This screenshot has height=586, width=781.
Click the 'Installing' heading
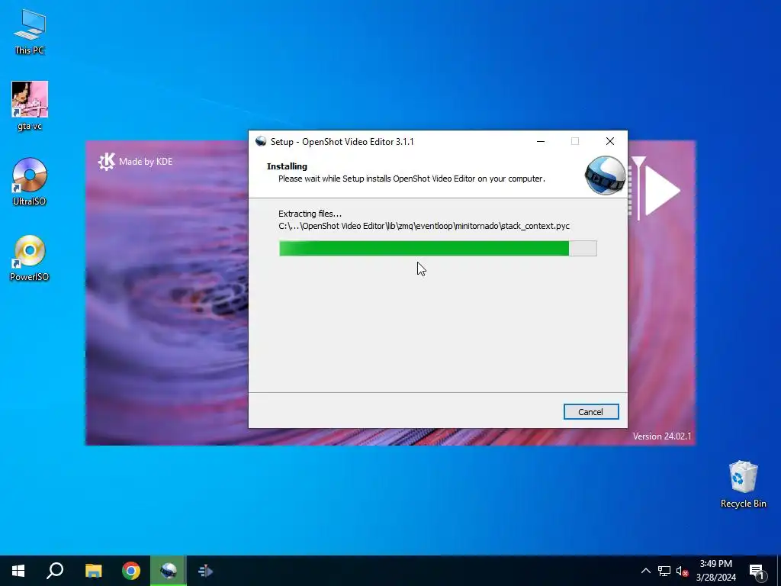tap(287, 166)
